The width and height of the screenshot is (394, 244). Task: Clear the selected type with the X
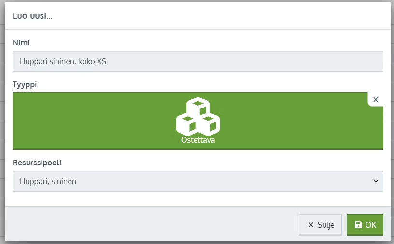coord(376,100)
